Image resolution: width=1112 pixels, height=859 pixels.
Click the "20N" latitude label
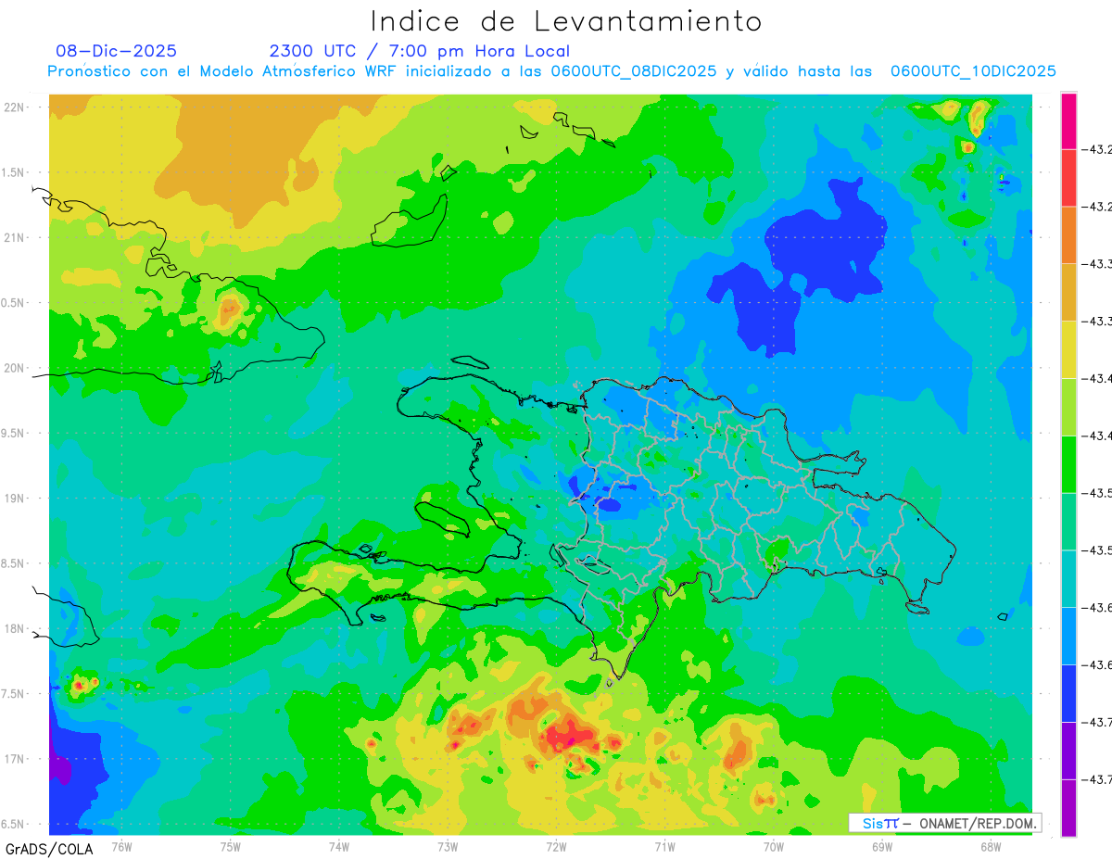(x=14, y=368)
